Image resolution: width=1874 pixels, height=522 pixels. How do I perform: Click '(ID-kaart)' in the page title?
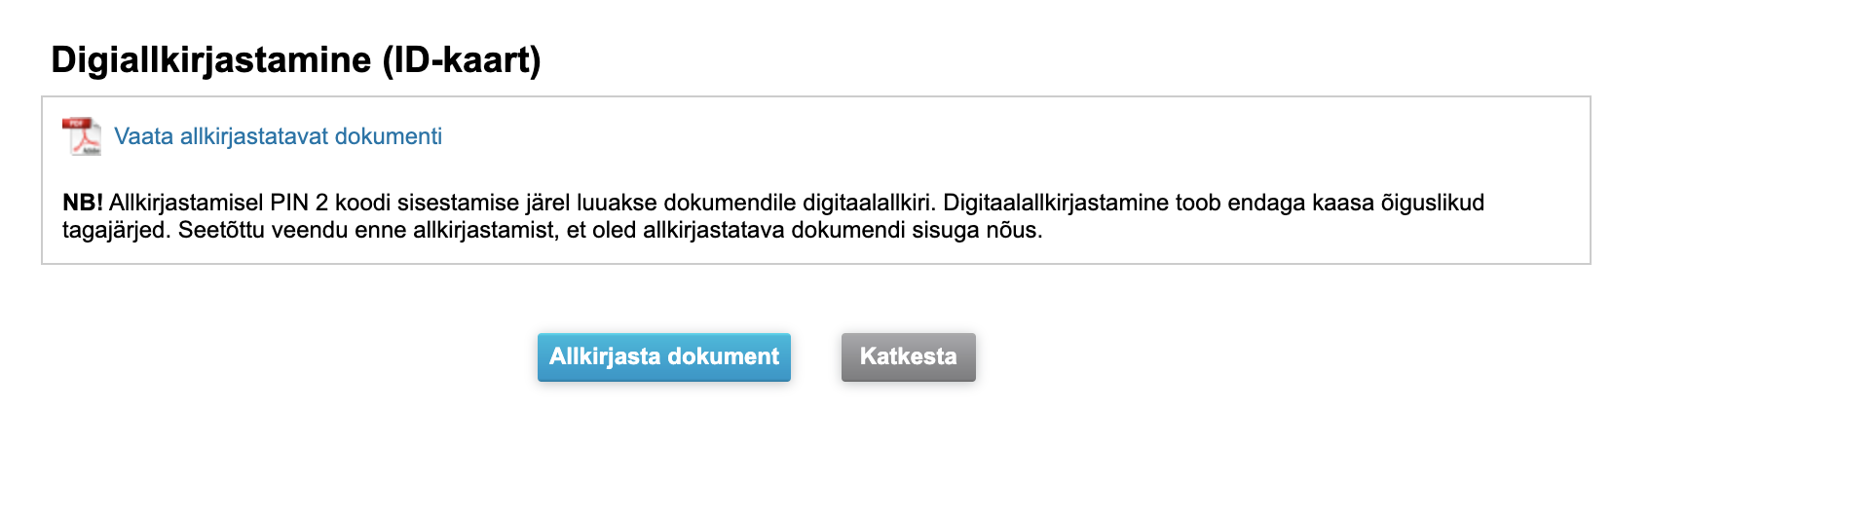tap(462, 60)
